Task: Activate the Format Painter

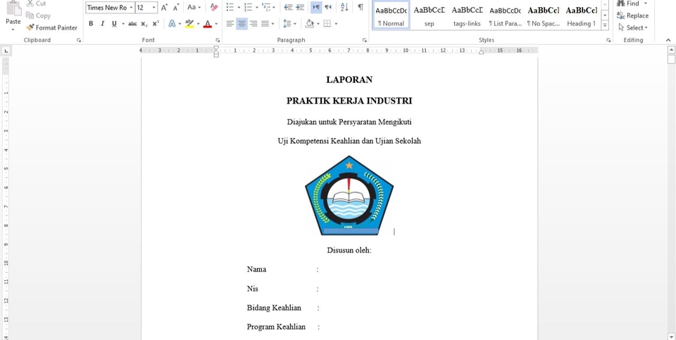Action: [x=51, y=27]
